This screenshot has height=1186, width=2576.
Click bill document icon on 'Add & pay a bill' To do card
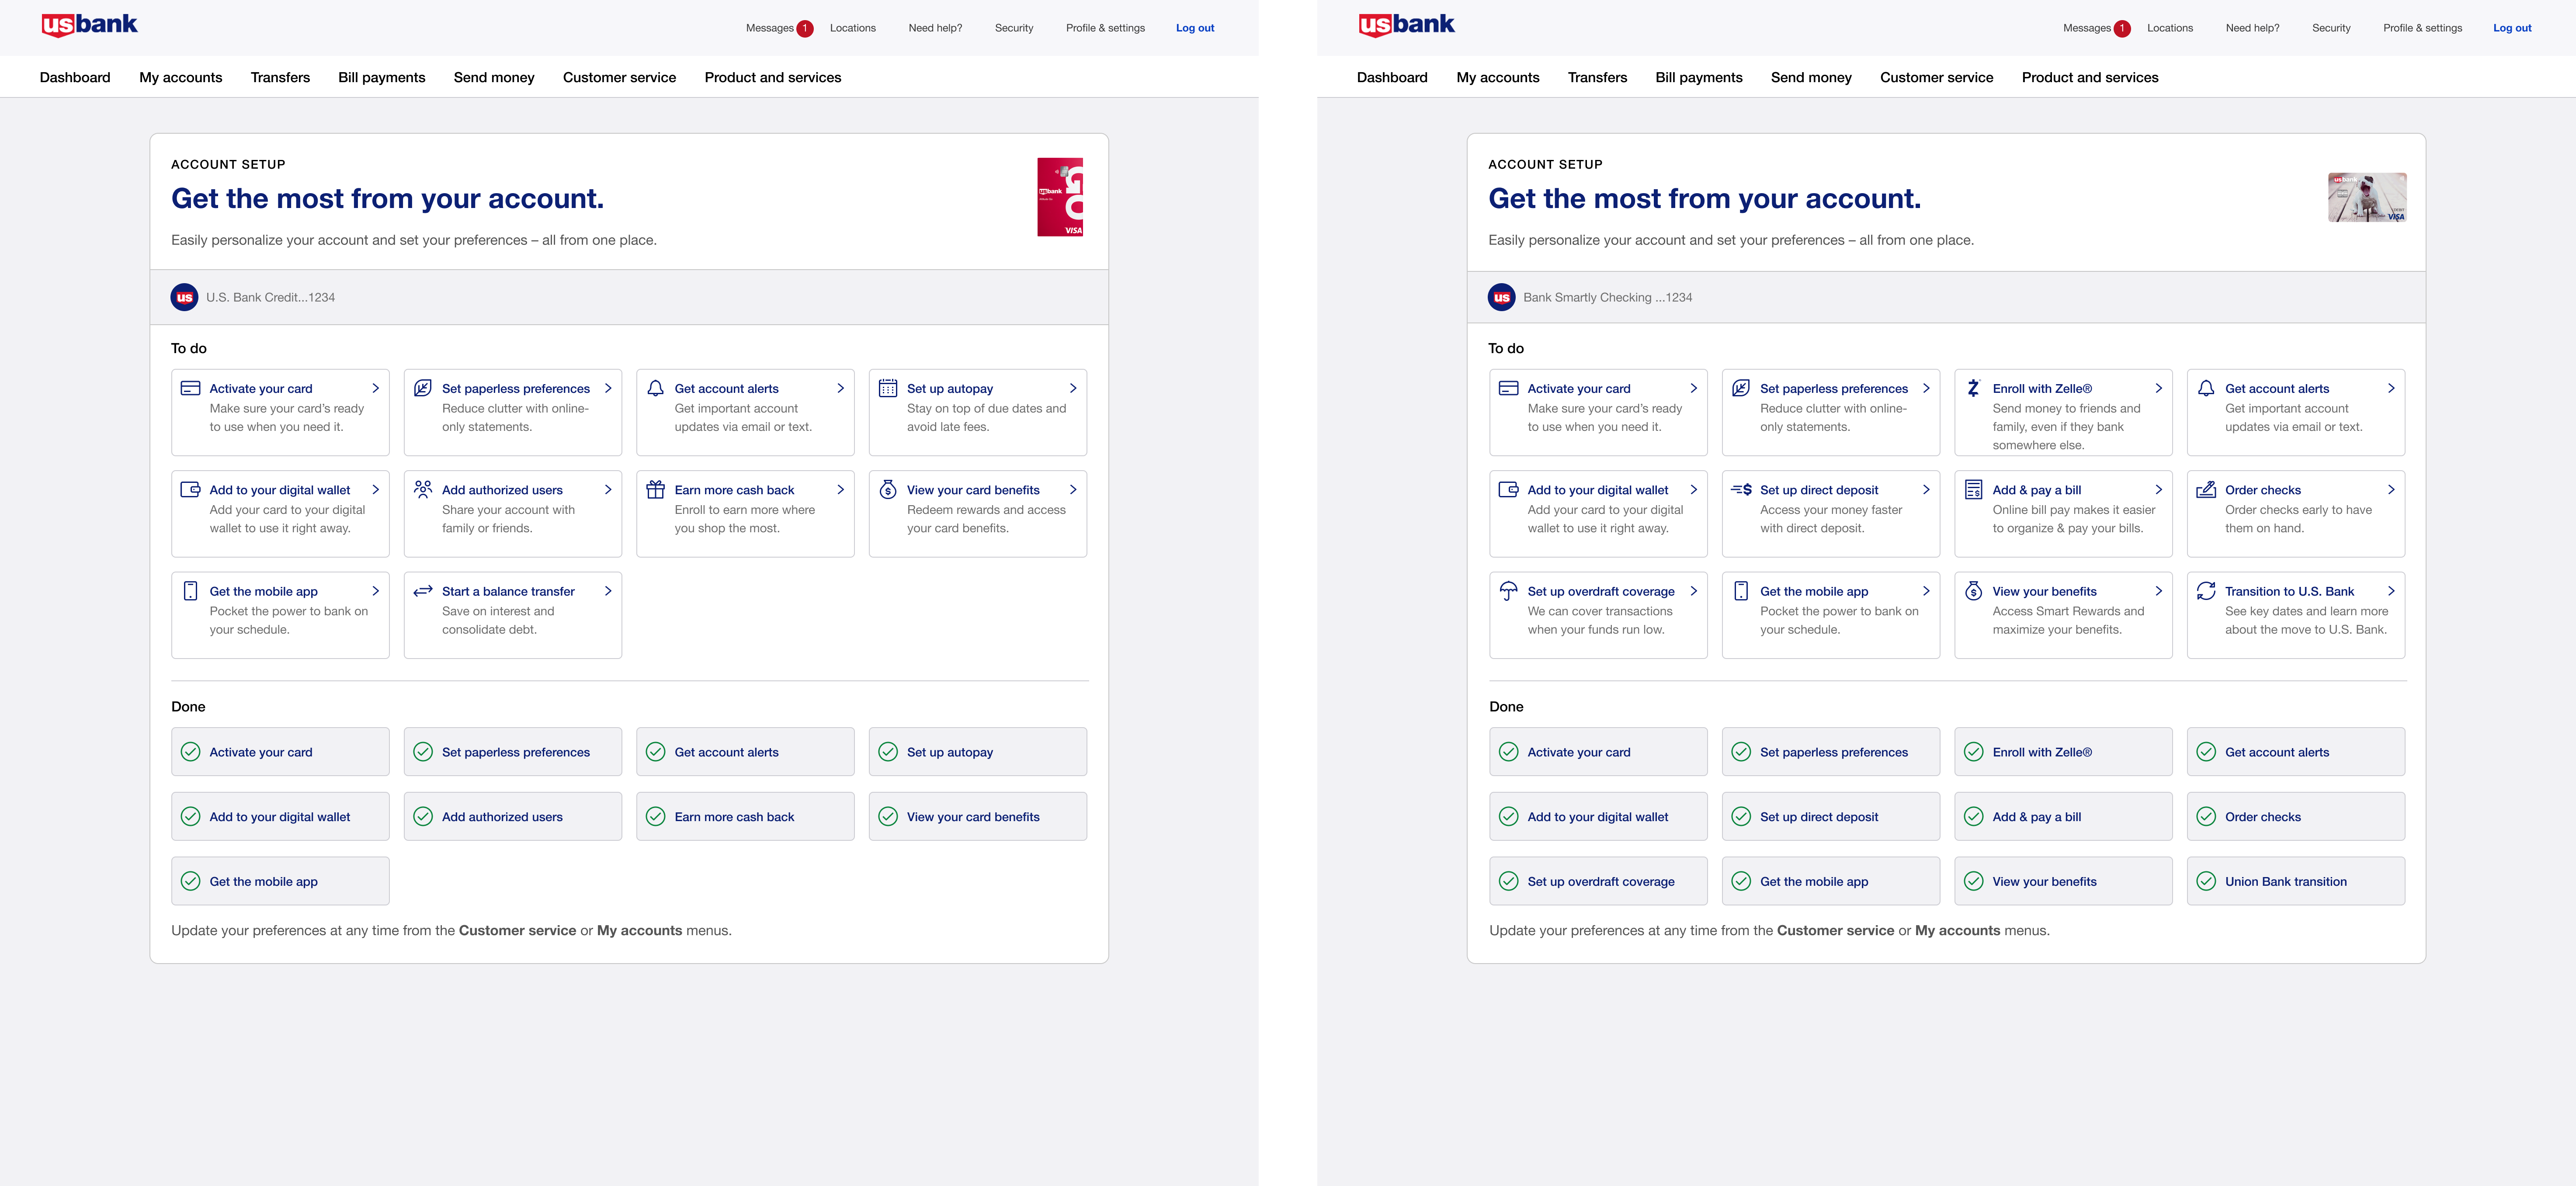point(1973,489)
